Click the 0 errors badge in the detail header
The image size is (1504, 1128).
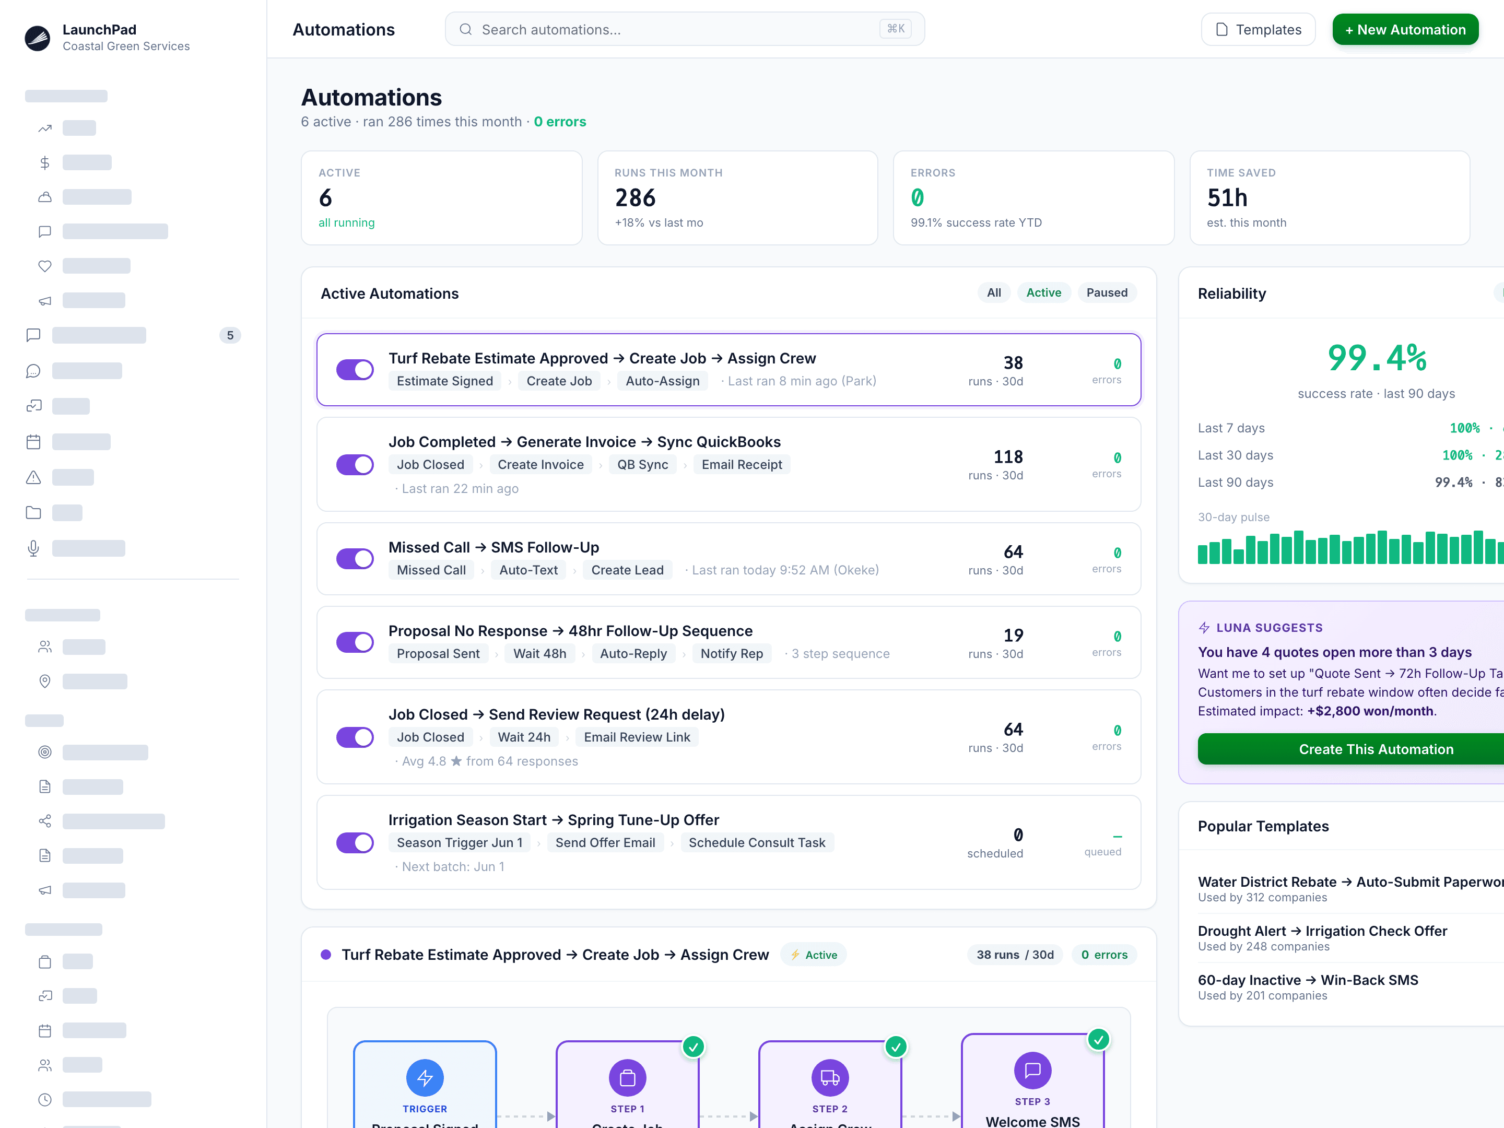[1104, 955]
